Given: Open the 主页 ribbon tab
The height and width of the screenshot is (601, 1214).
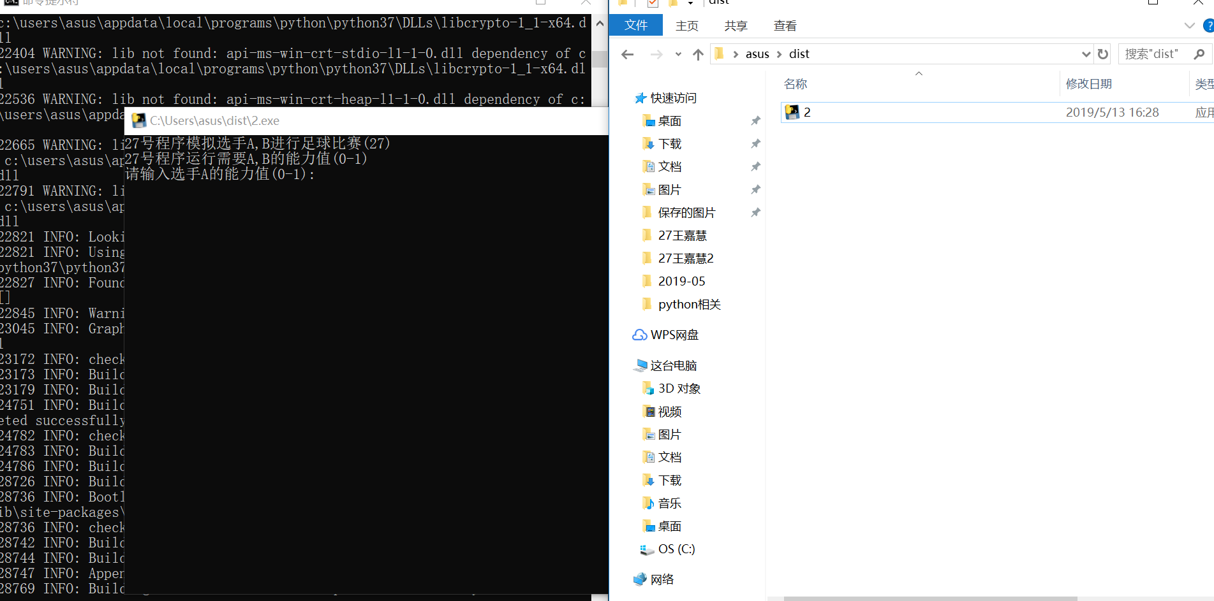Looking at the screenshot, I should tap(687, 25).
